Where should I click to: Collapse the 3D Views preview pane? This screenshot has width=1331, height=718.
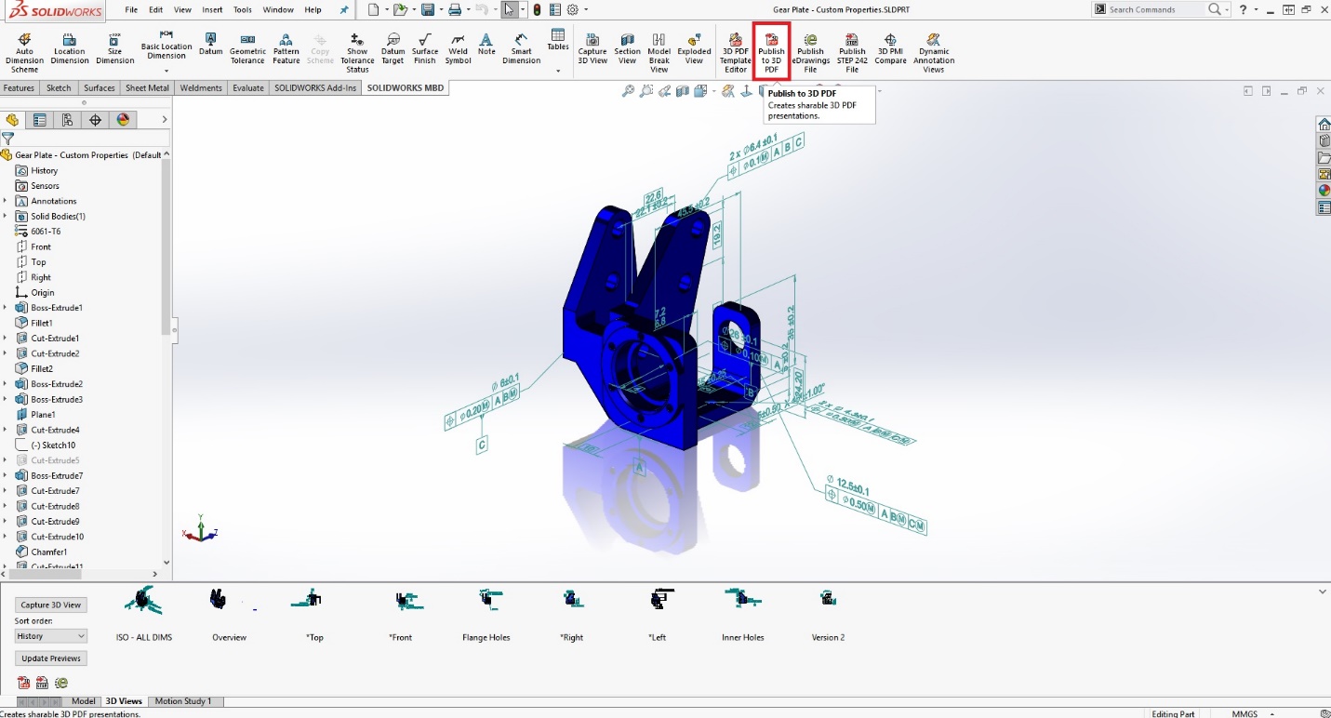pyautogui.click(x=1321, y=592)
